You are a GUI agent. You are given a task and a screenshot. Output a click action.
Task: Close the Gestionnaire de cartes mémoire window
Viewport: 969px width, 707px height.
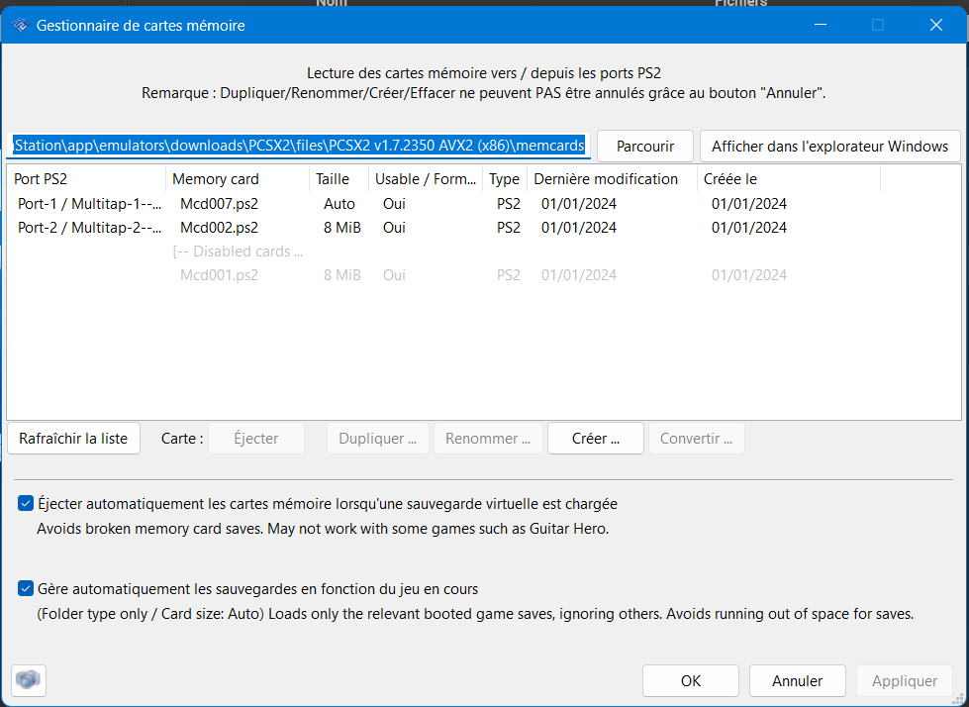(x=934, y=25)
